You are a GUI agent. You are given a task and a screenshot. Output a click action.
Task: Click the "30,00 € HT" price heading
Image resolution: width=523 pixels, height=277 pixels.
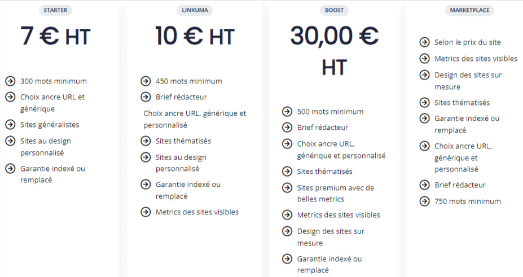[x=334, y=51]
